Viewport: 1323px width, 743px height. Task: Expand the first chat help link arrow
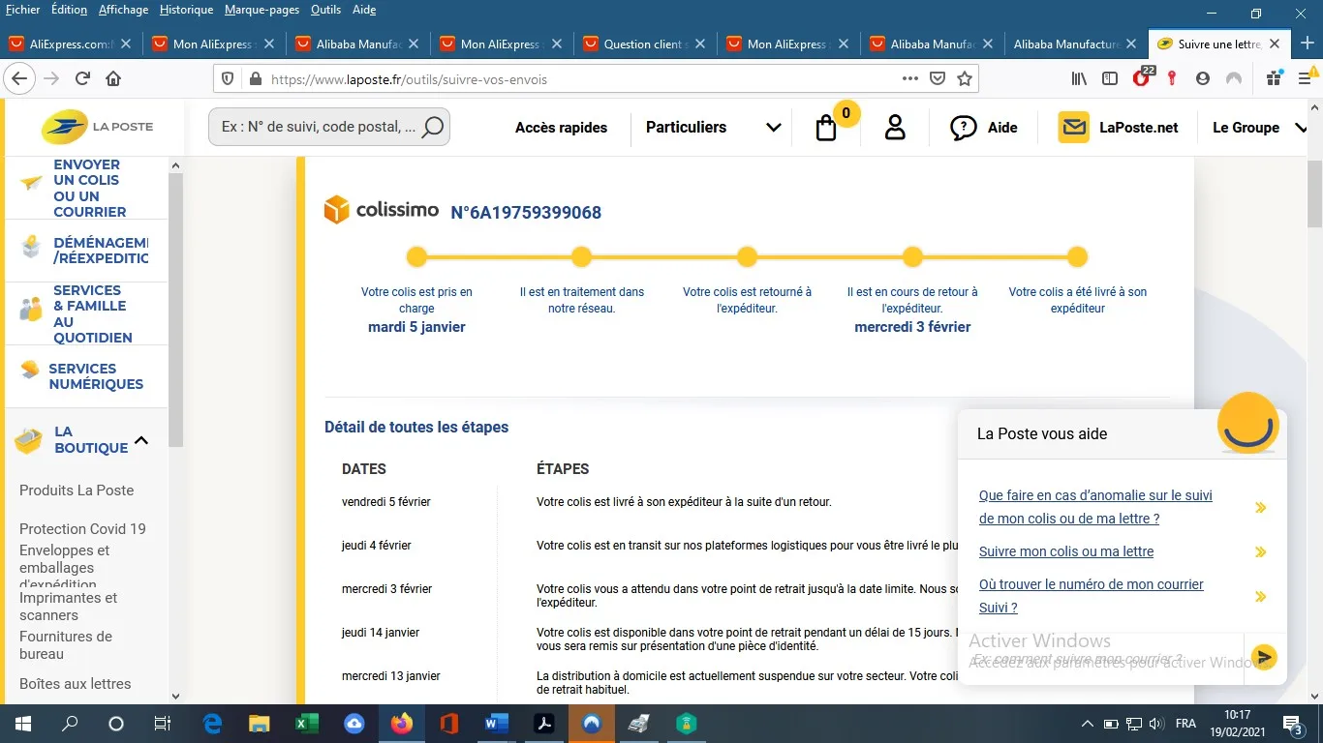tap(1260, 507)
